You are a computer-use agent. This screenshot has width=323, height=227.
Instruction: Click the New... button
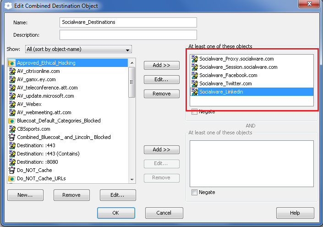coord(25,195)
